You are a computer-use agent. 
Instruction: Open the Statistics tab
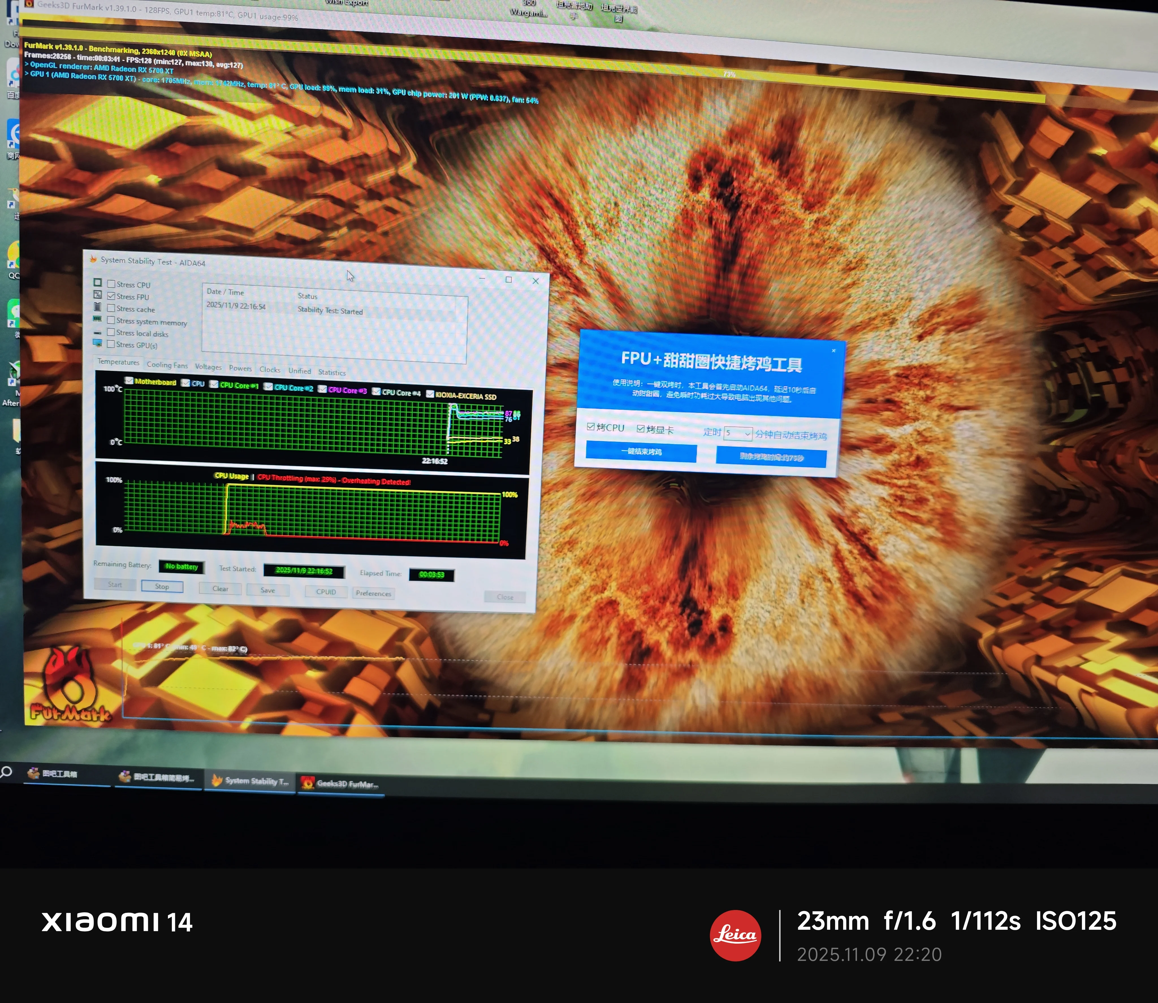[332, 372]
